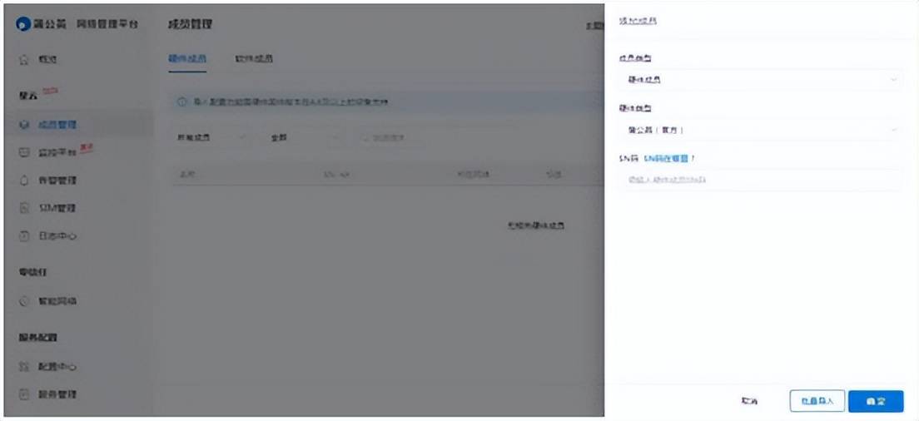The height and width of the screenshot is (421, 919).
Task: Click the bell icon for 告警管理
Action: [23, 181]
